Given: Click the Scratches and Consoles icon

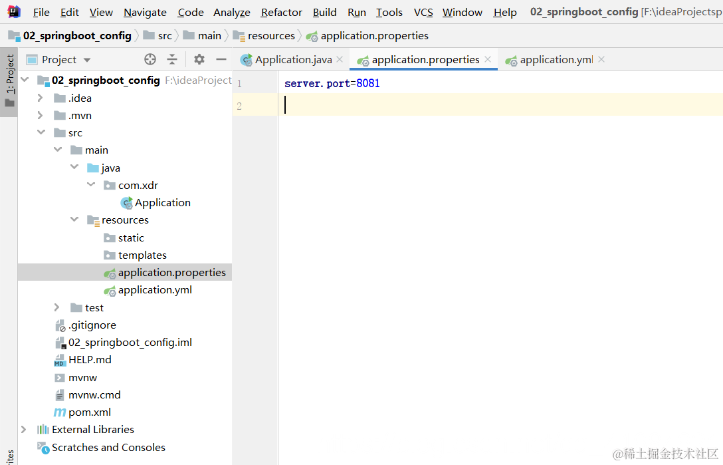Looking at the screenshot, I should pyautogui.click(x=43, y=448).
